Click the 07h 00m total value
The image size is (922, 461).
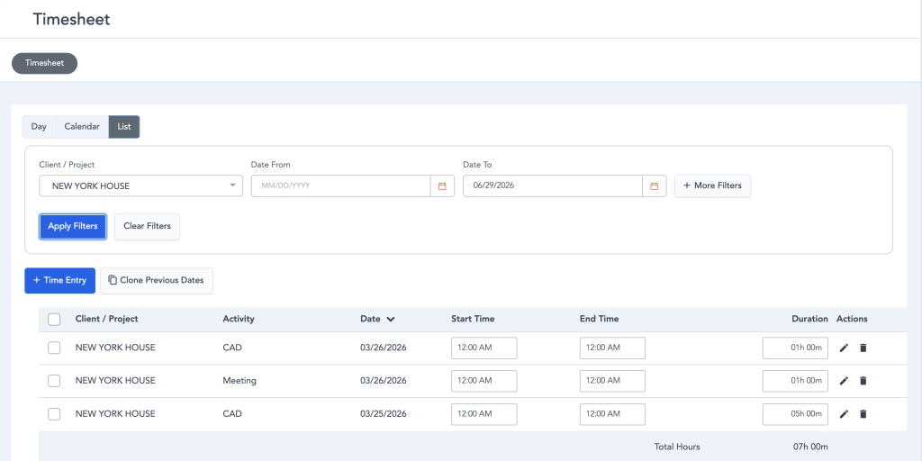coord(809,447)
